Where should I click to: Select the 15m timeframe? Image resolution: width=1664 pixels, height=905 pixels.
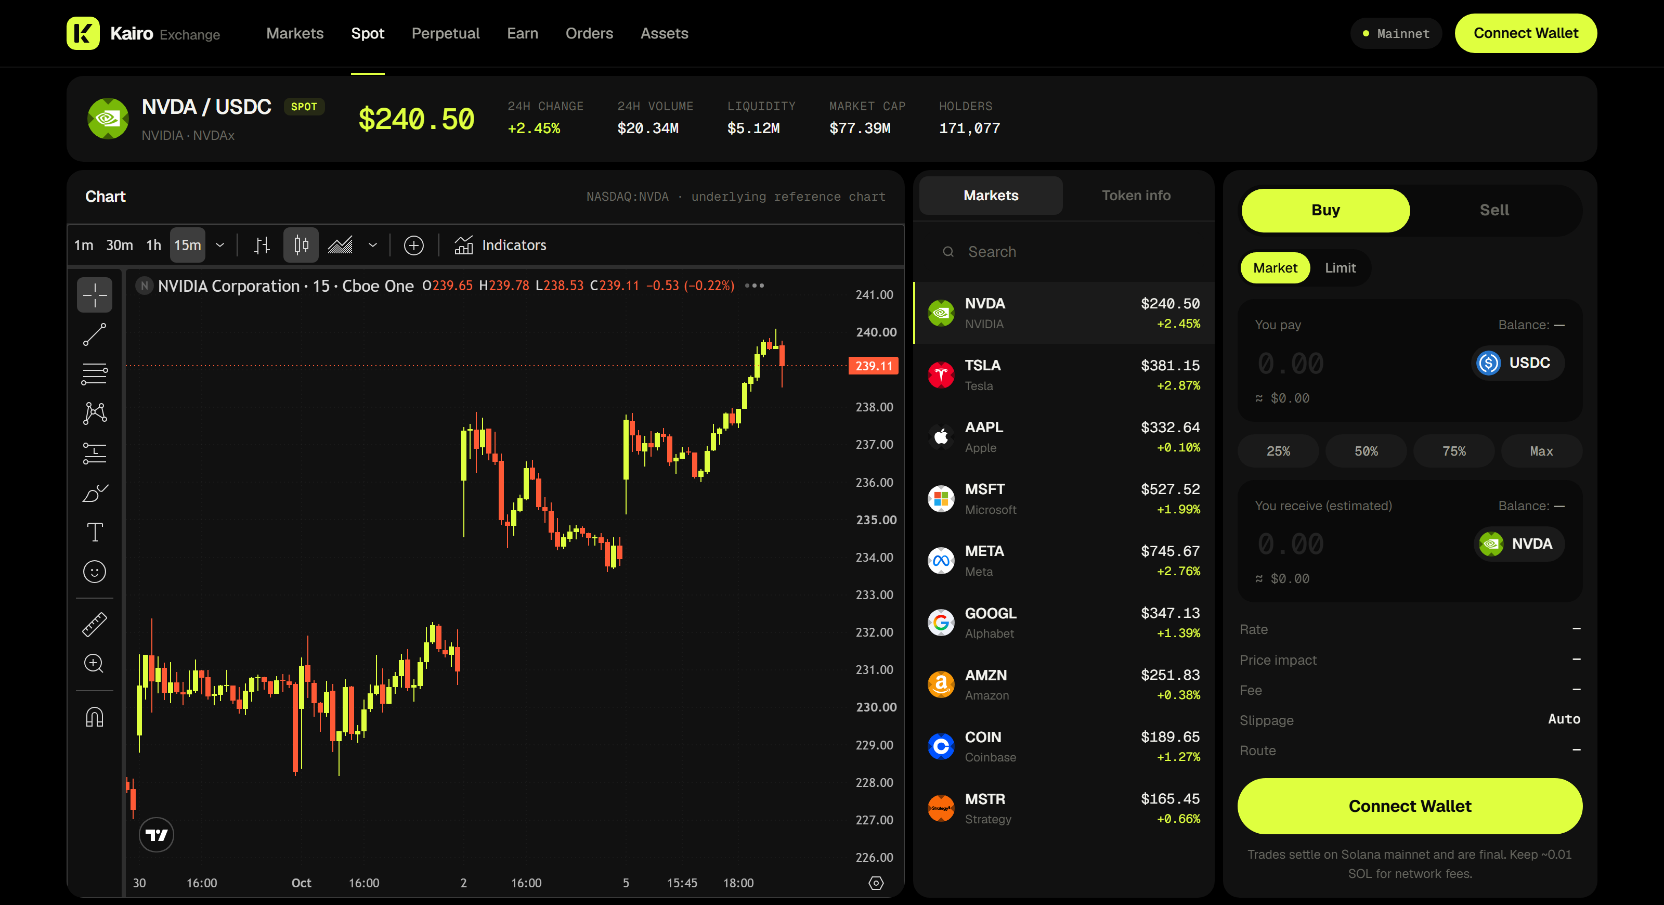click(x=187, y=245)
